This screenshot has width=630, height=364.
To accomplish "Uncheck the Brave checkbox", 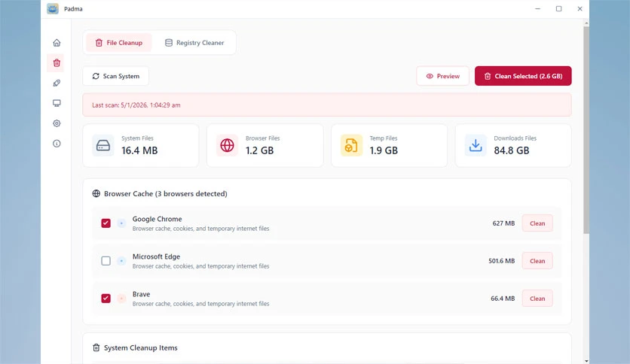I will pos(106,299).
